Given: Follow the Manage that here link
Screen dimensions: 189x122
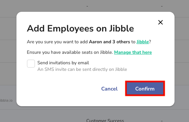Looking at the screenshot, I should pyautogui.click(x=133, y=52).
